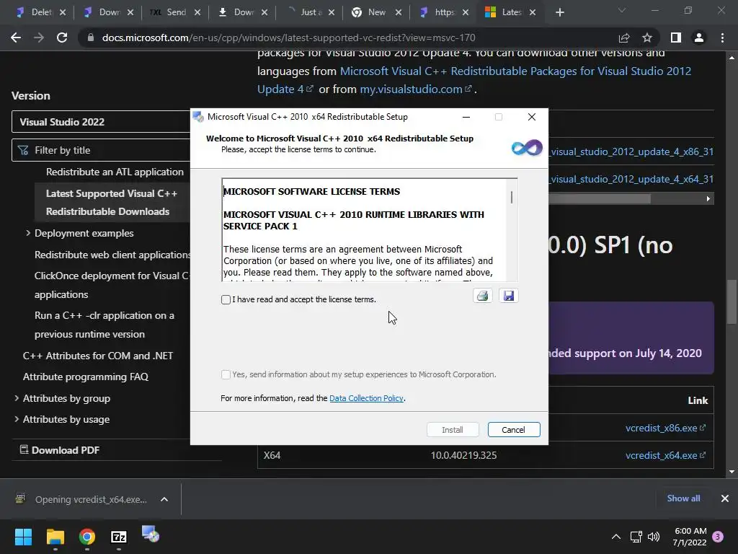Open Attribute programming FAQ sidebar item

click(x=86, y=377)
